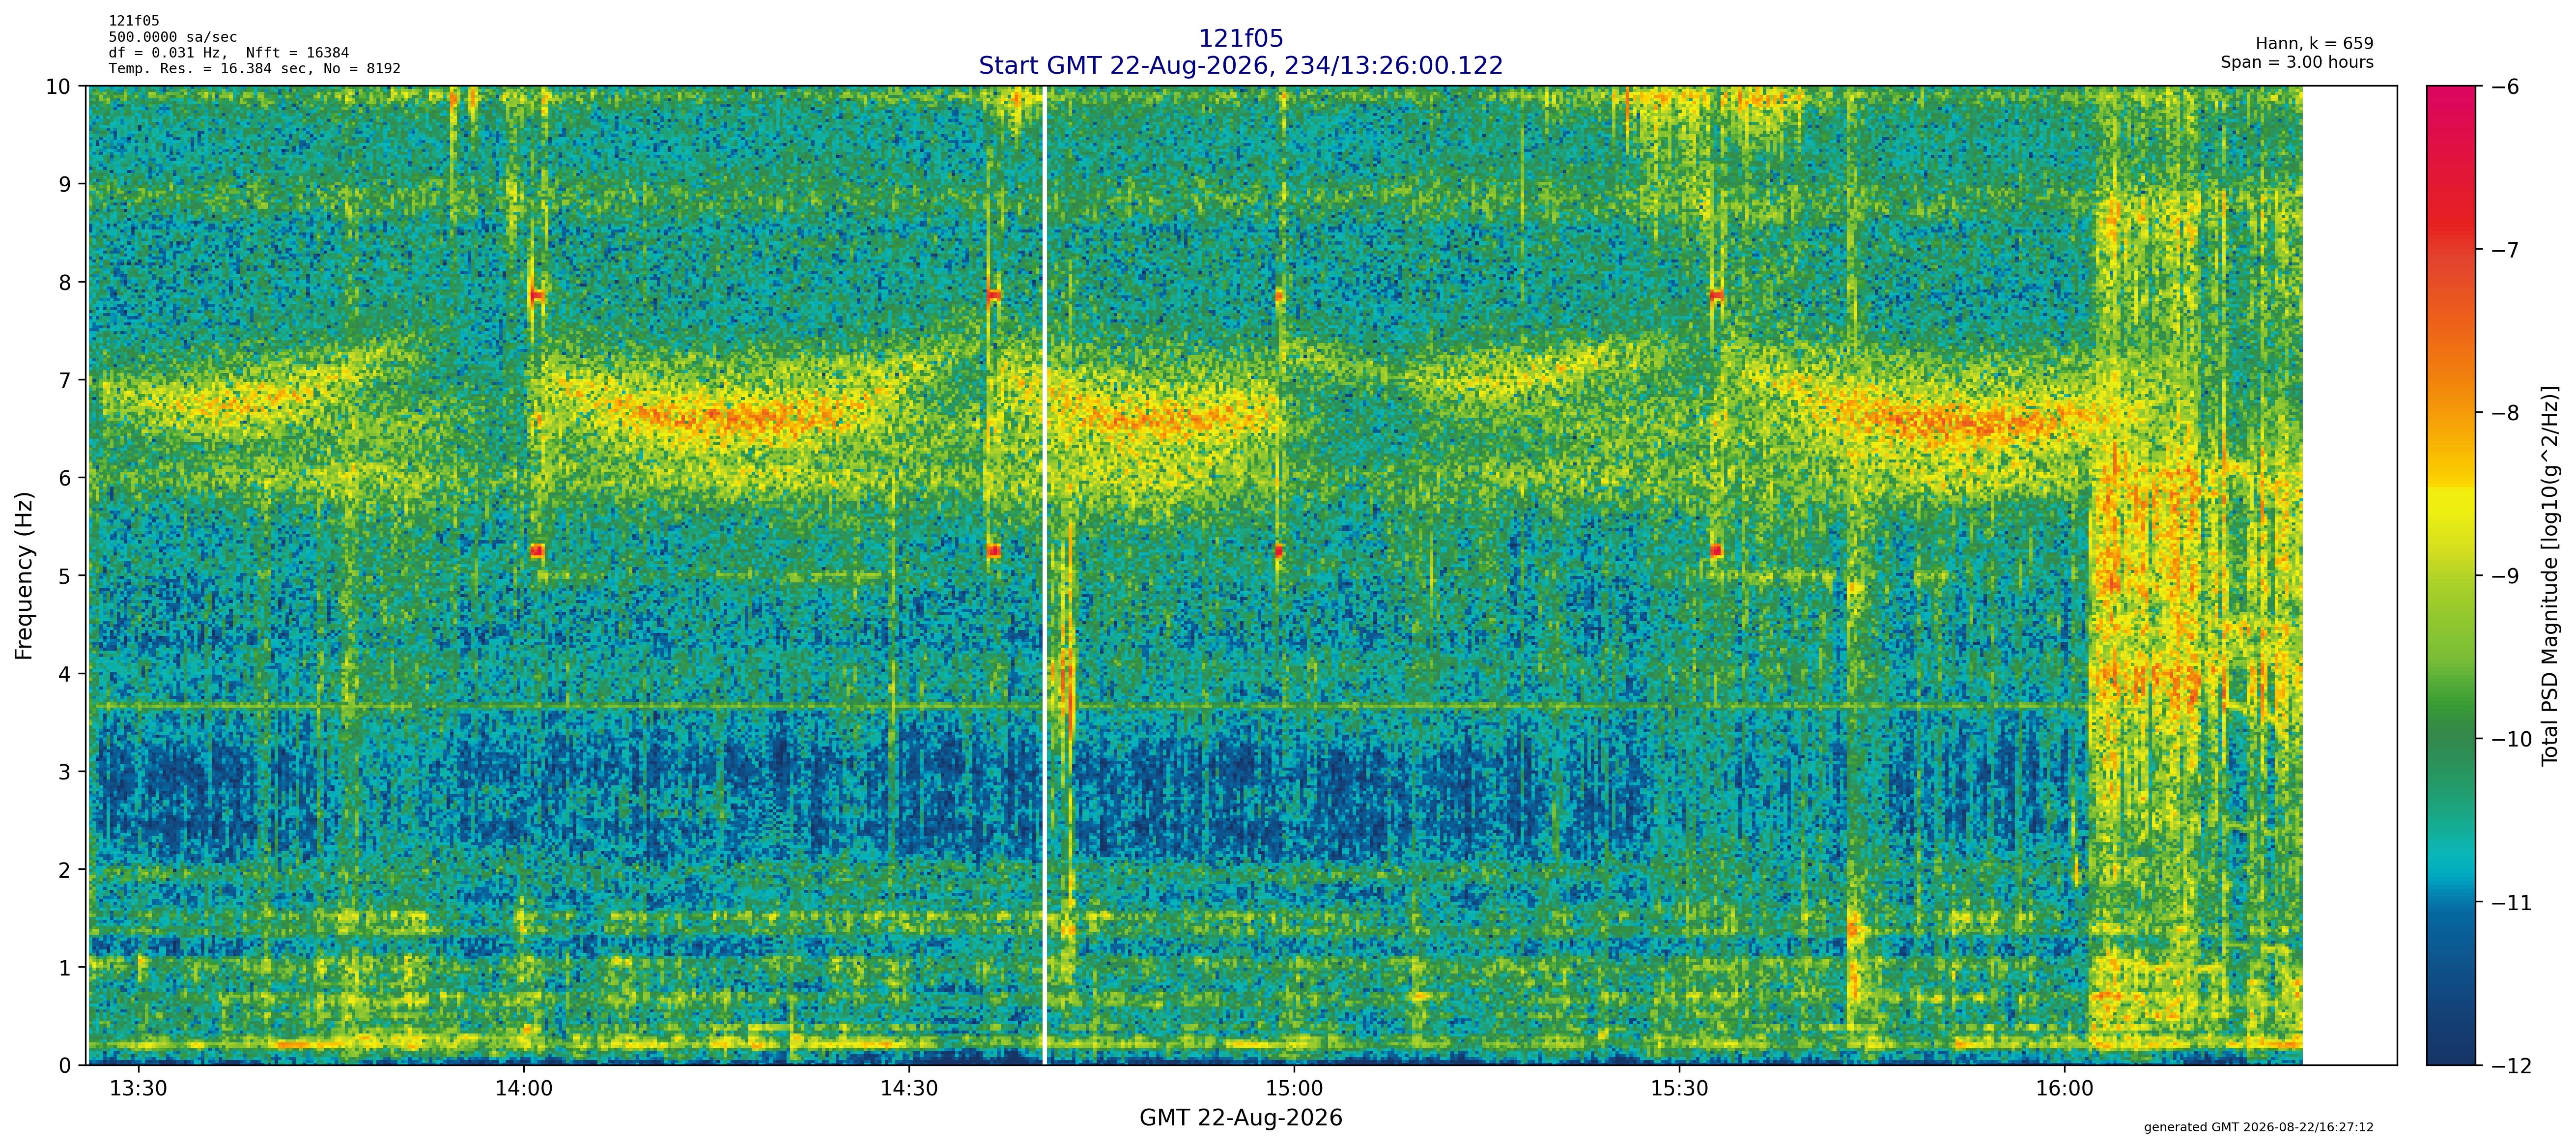Click the "Temp. Res. = 16.384 sec, No = 8192" line
2576x1148 pixels.
pyautogui.click(x=255, y=69)
